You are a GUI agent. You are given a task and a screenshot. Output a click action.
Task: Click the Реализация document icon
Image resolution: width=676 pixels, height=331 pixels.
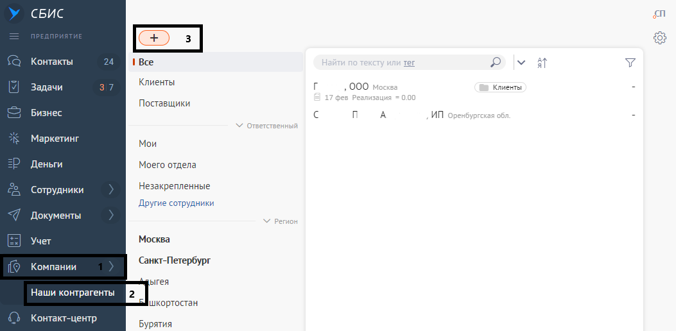tap(317, 98)
